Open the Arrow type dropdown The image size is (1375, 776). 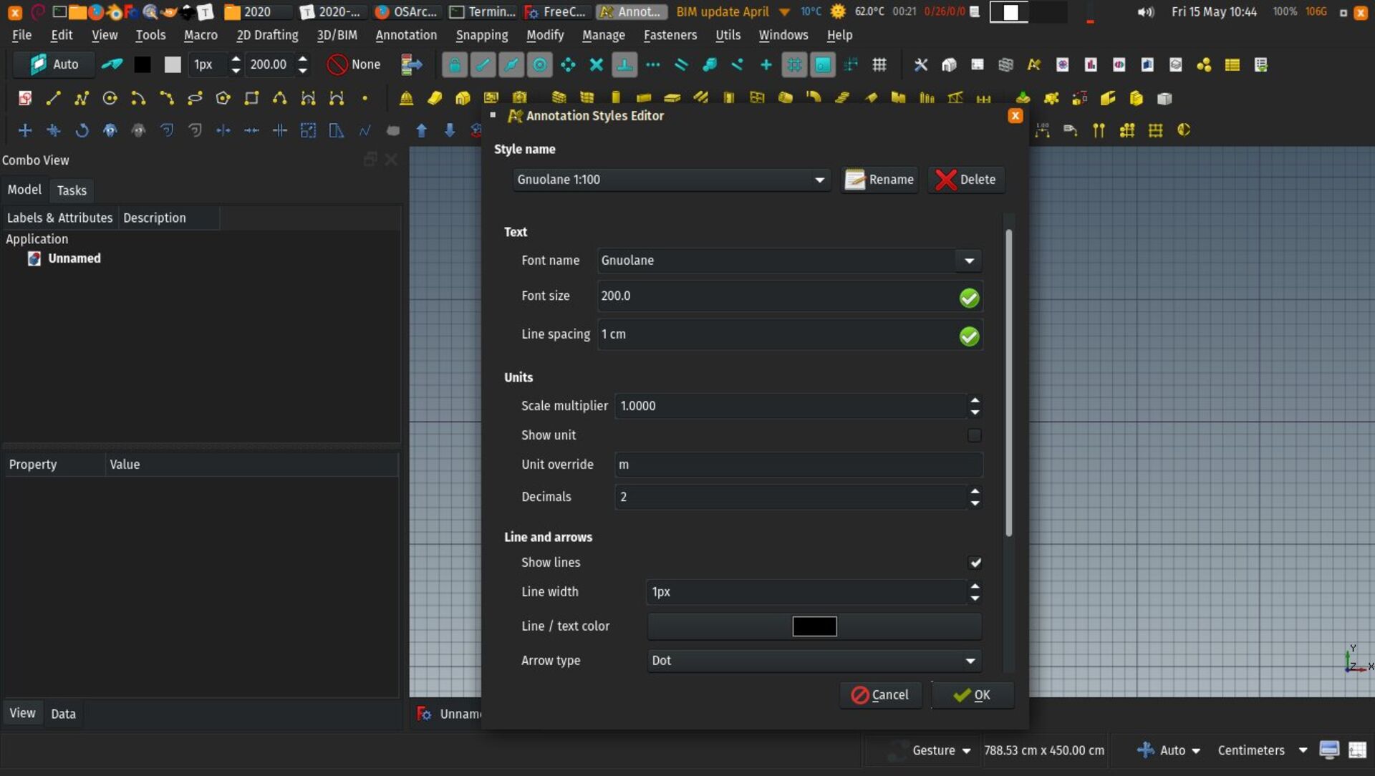[x=814, y=661]
